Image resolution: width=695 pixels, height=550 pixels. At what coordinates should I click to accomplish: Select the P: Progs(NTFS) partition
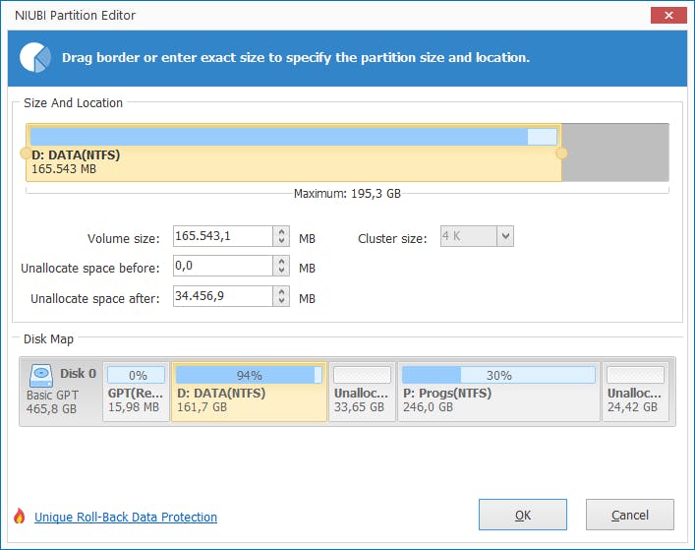tap(498, 392)
